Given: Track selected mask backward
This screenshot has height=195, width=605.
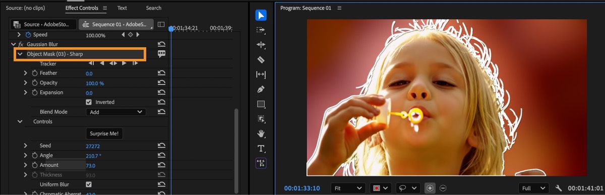Looking at the screenshot, I should click(x=102, y=63).
